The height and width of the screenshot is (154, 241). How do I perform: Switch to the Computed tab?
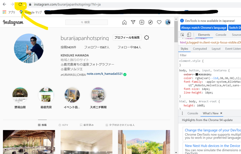click(x=200, y=49)
